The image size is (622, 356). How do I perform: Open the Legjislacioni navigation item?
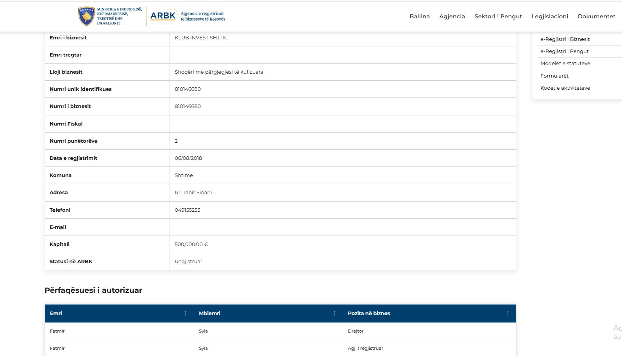pos(550,16)
